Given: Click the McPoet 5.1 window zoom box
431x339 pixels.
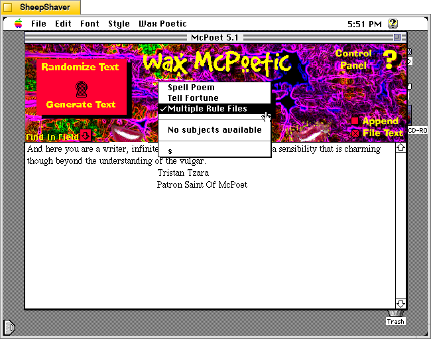Looking at the screenshot, I should pyautogui.click(x=397, y=37).
